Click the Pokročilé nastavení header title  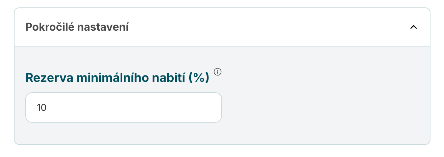pyautogui.click(x=77, y=27)
